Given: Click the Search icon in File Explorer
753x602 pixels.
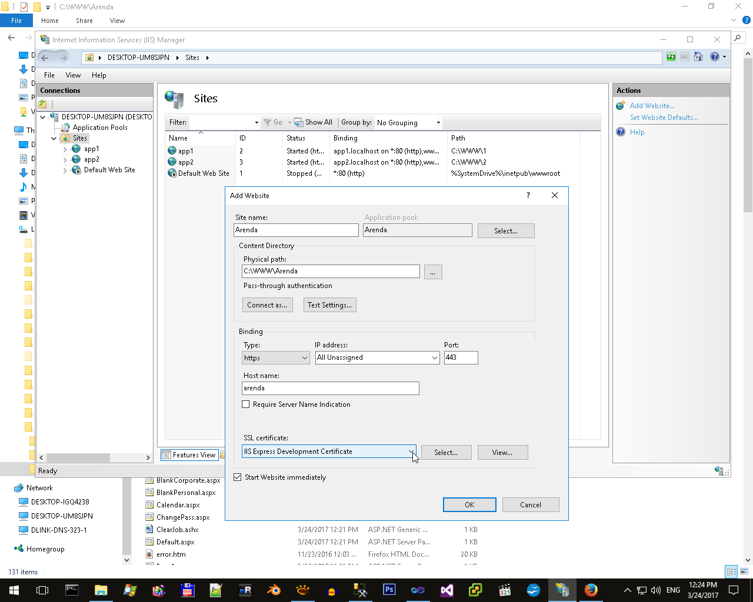Looking at the screenshot, I should point(738,38).
